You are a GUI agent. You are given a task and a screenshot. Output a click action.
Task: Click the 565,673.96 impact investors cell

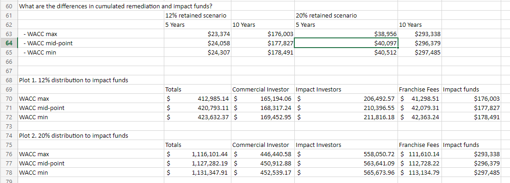tap(346, 172)
